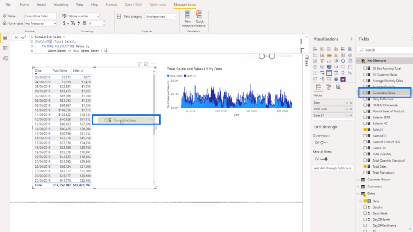This screenshot has height=232, width=413.
Task: Apply currency format dollar sign
Action: [x=64, y=23]
